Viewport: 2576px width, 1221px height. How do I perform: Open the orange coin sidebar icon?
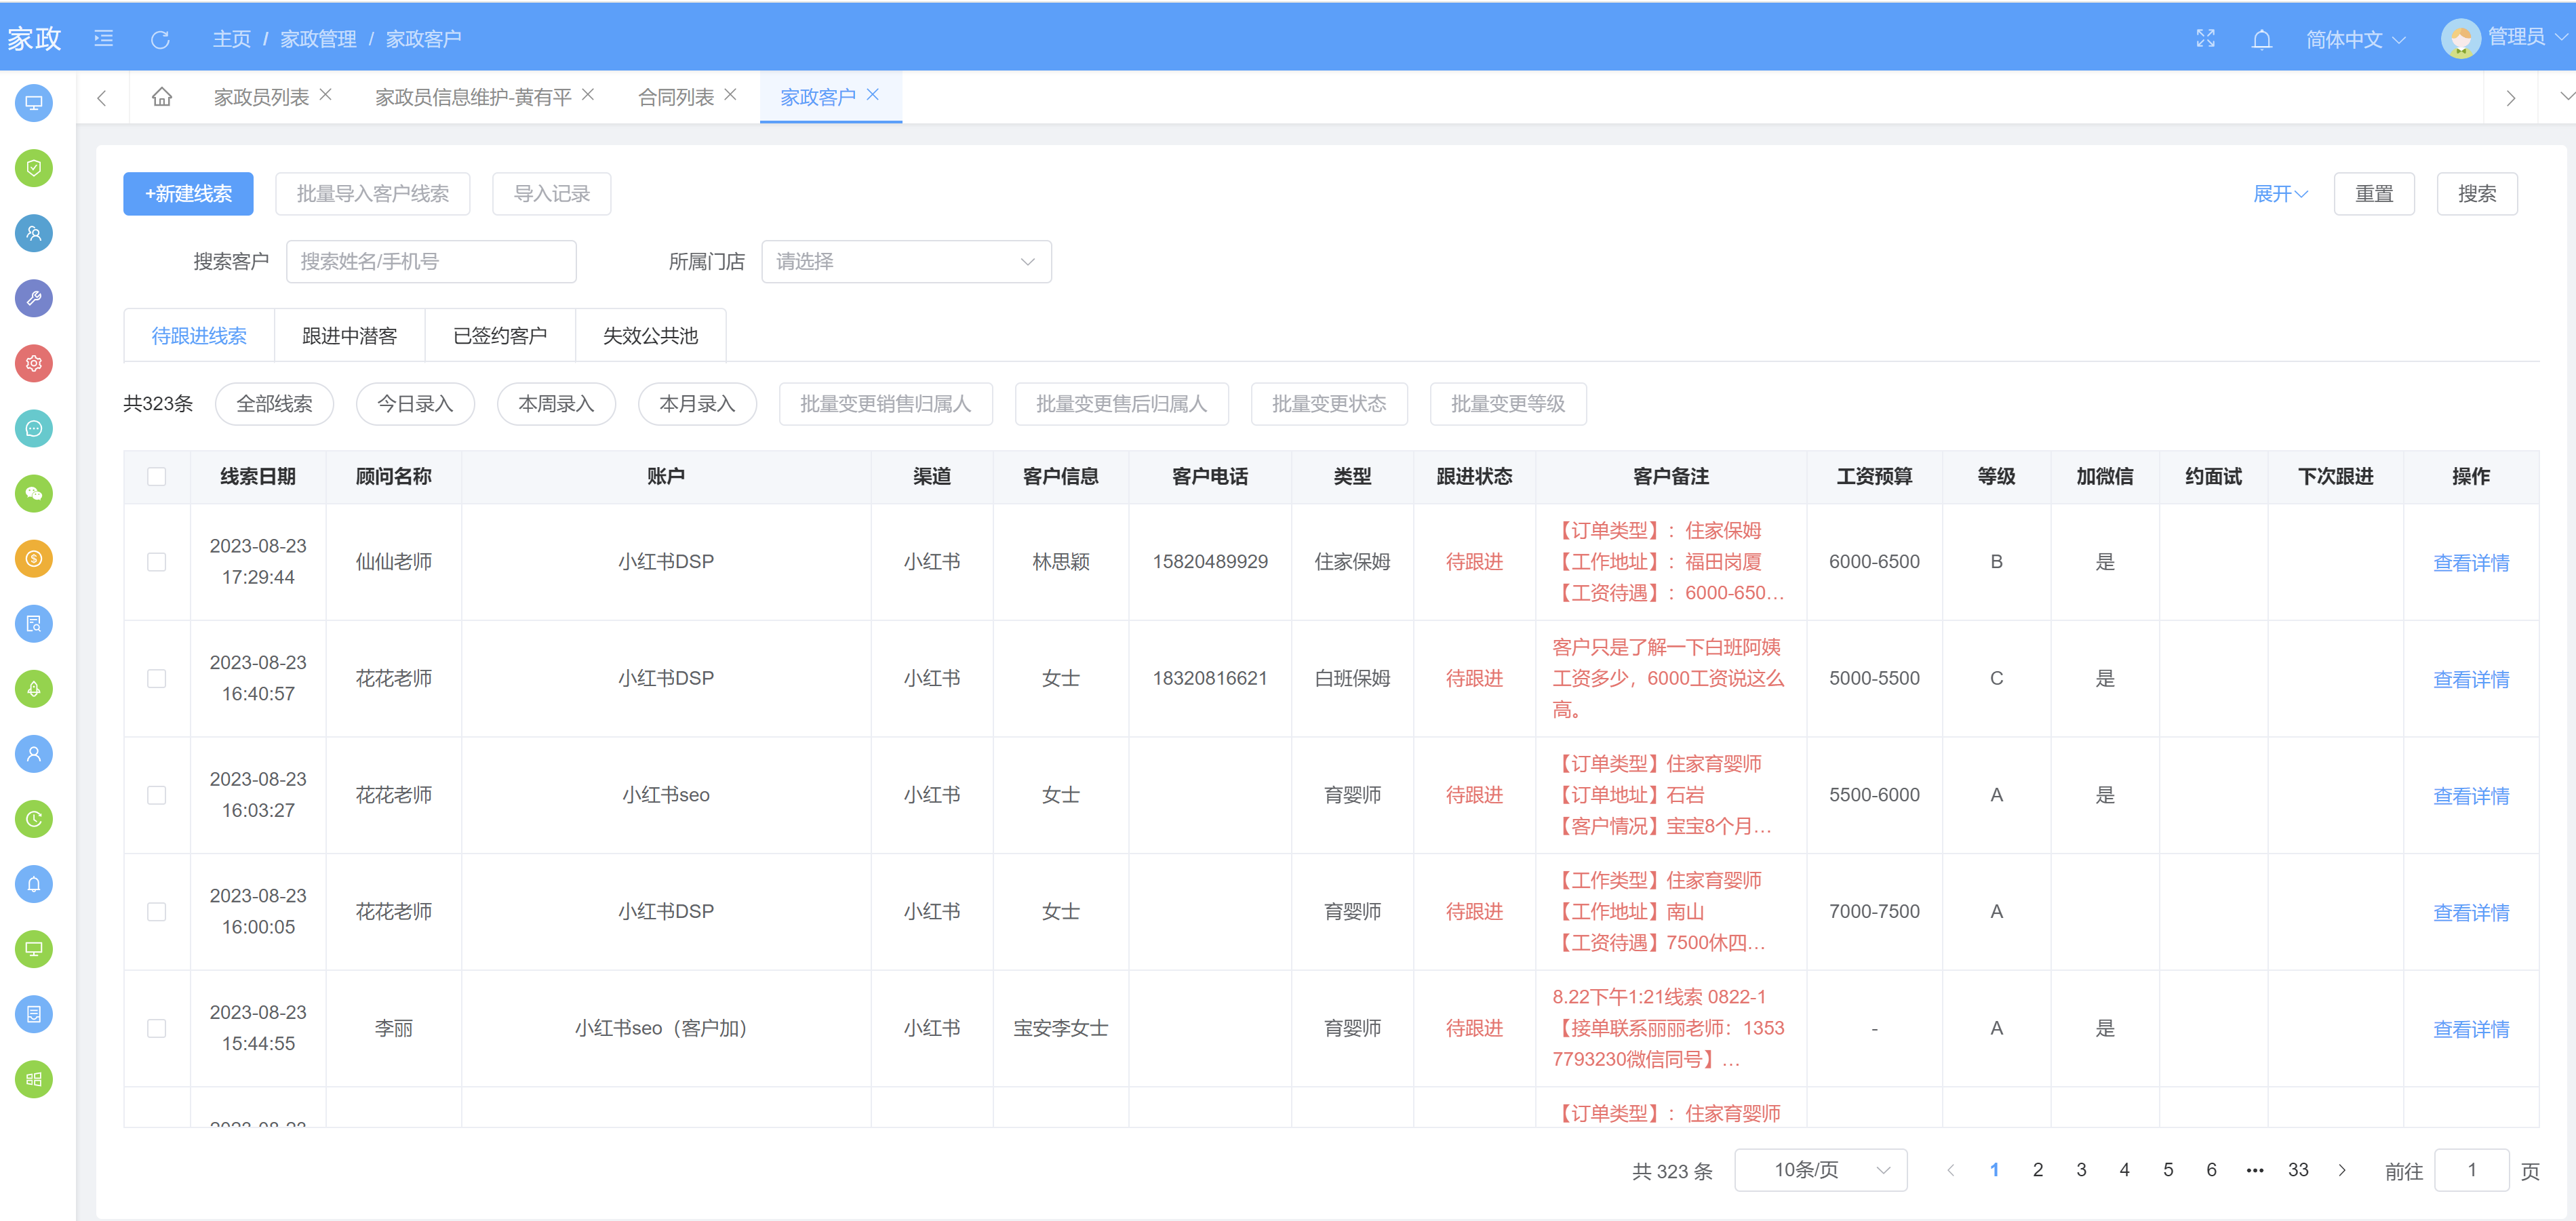click(34, 558)
